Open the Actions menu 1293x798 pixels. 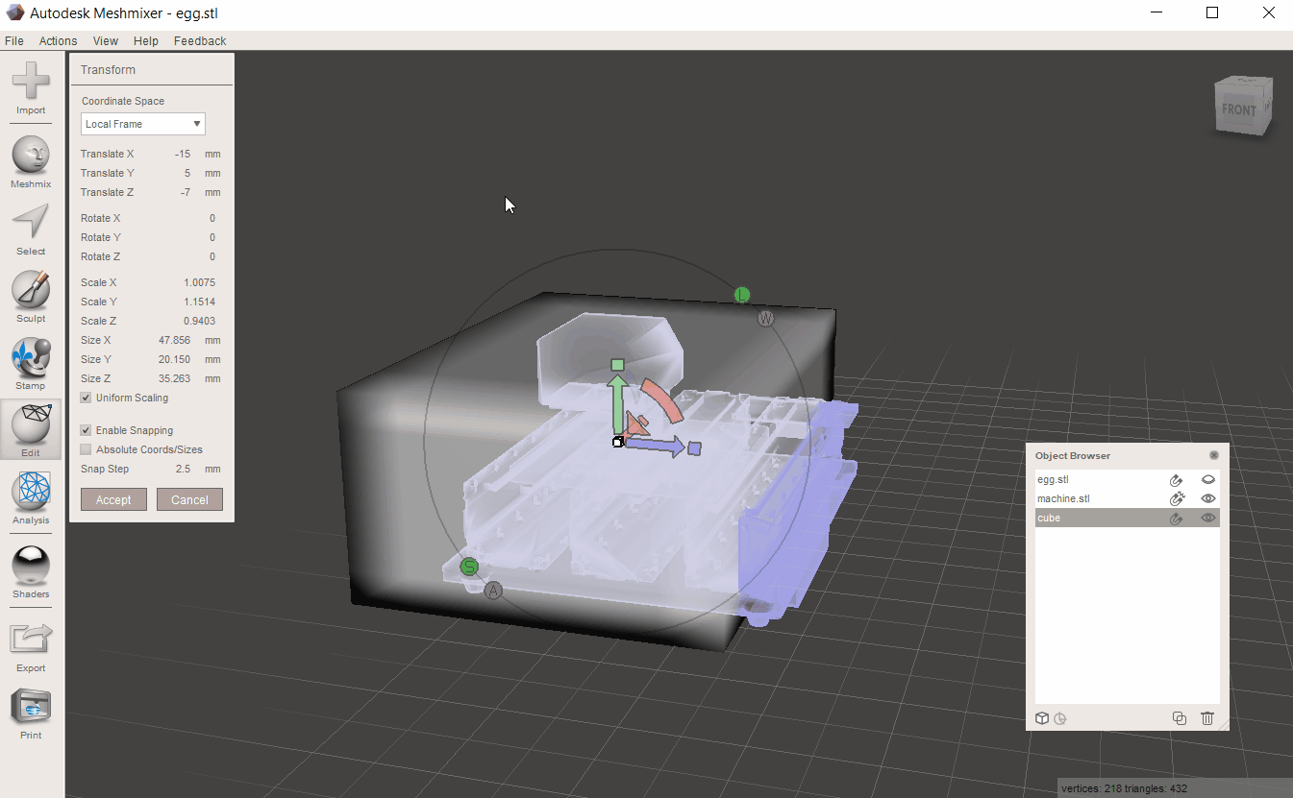[58, 40]
